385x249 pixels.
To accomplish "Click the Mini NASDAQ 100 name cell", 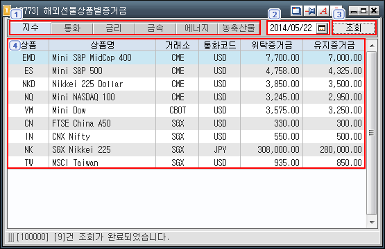I will 103,98.
